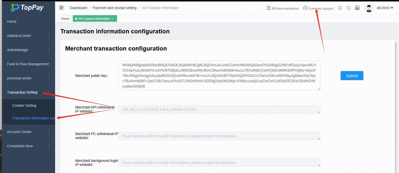Click the Merchant public key label
399x173 pixels.
92,76
